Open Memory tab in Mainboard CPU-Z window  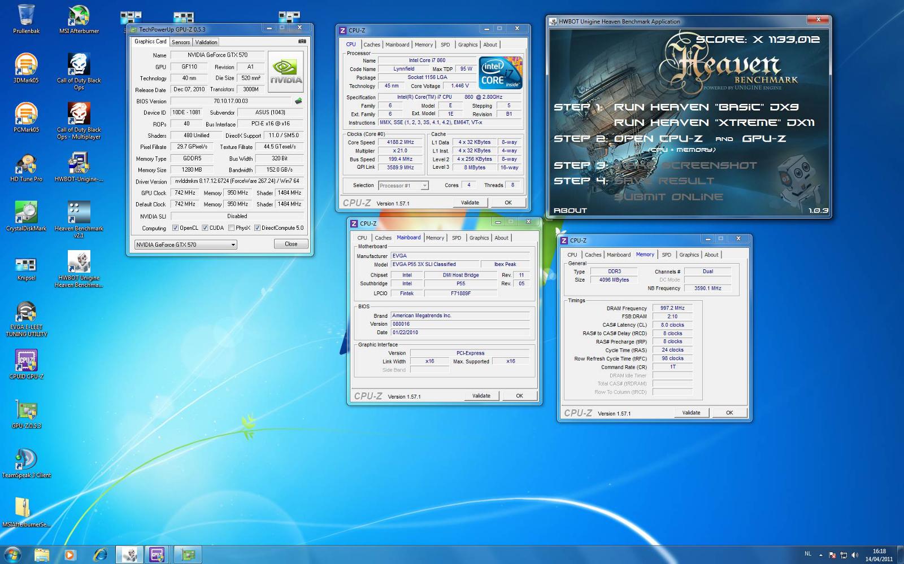click(x=434, y=238)
